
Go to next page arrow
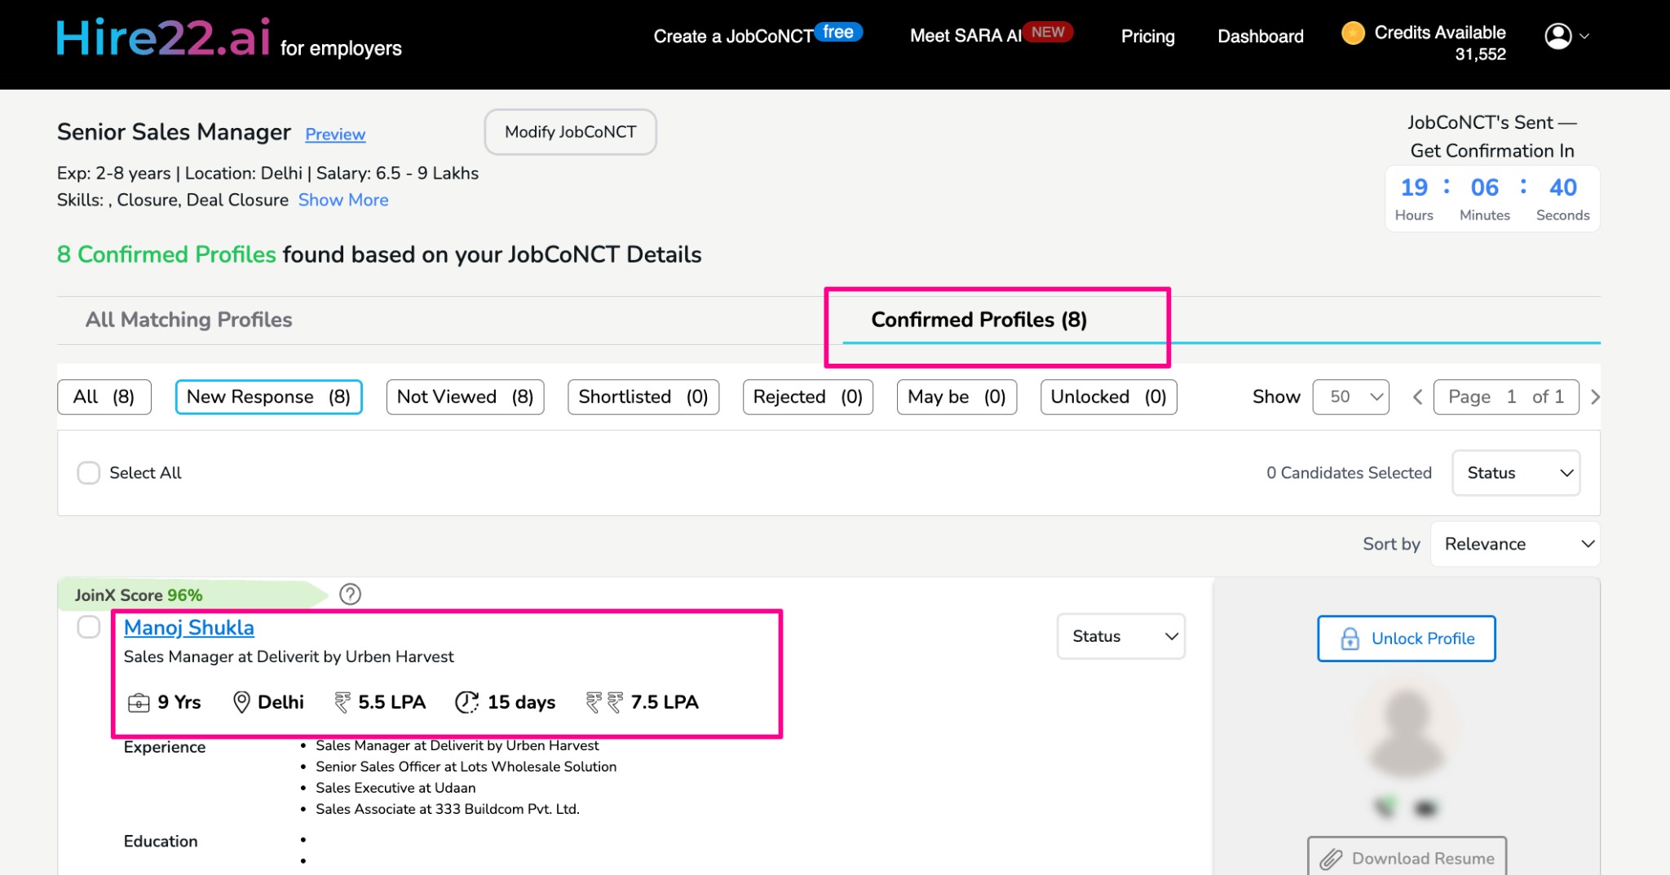(1595, 397)
